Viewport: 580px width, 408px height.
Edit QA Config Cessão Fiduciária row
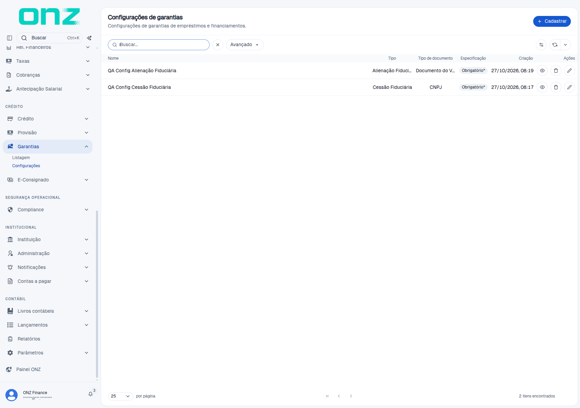click(569, 87)
